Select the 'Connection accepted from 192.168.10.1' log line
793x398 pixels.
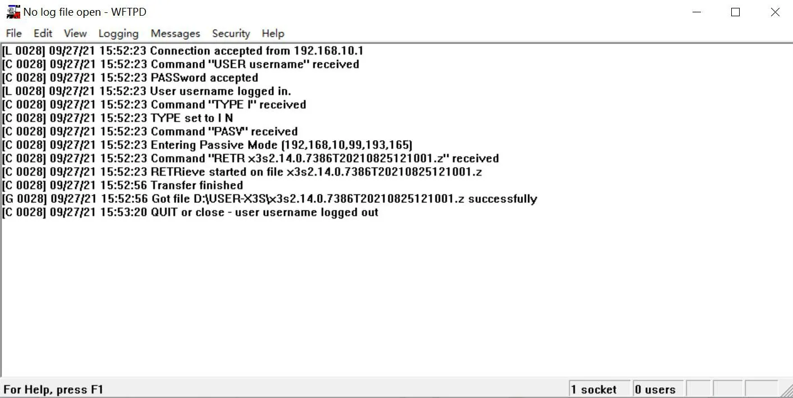click(182, 50)
